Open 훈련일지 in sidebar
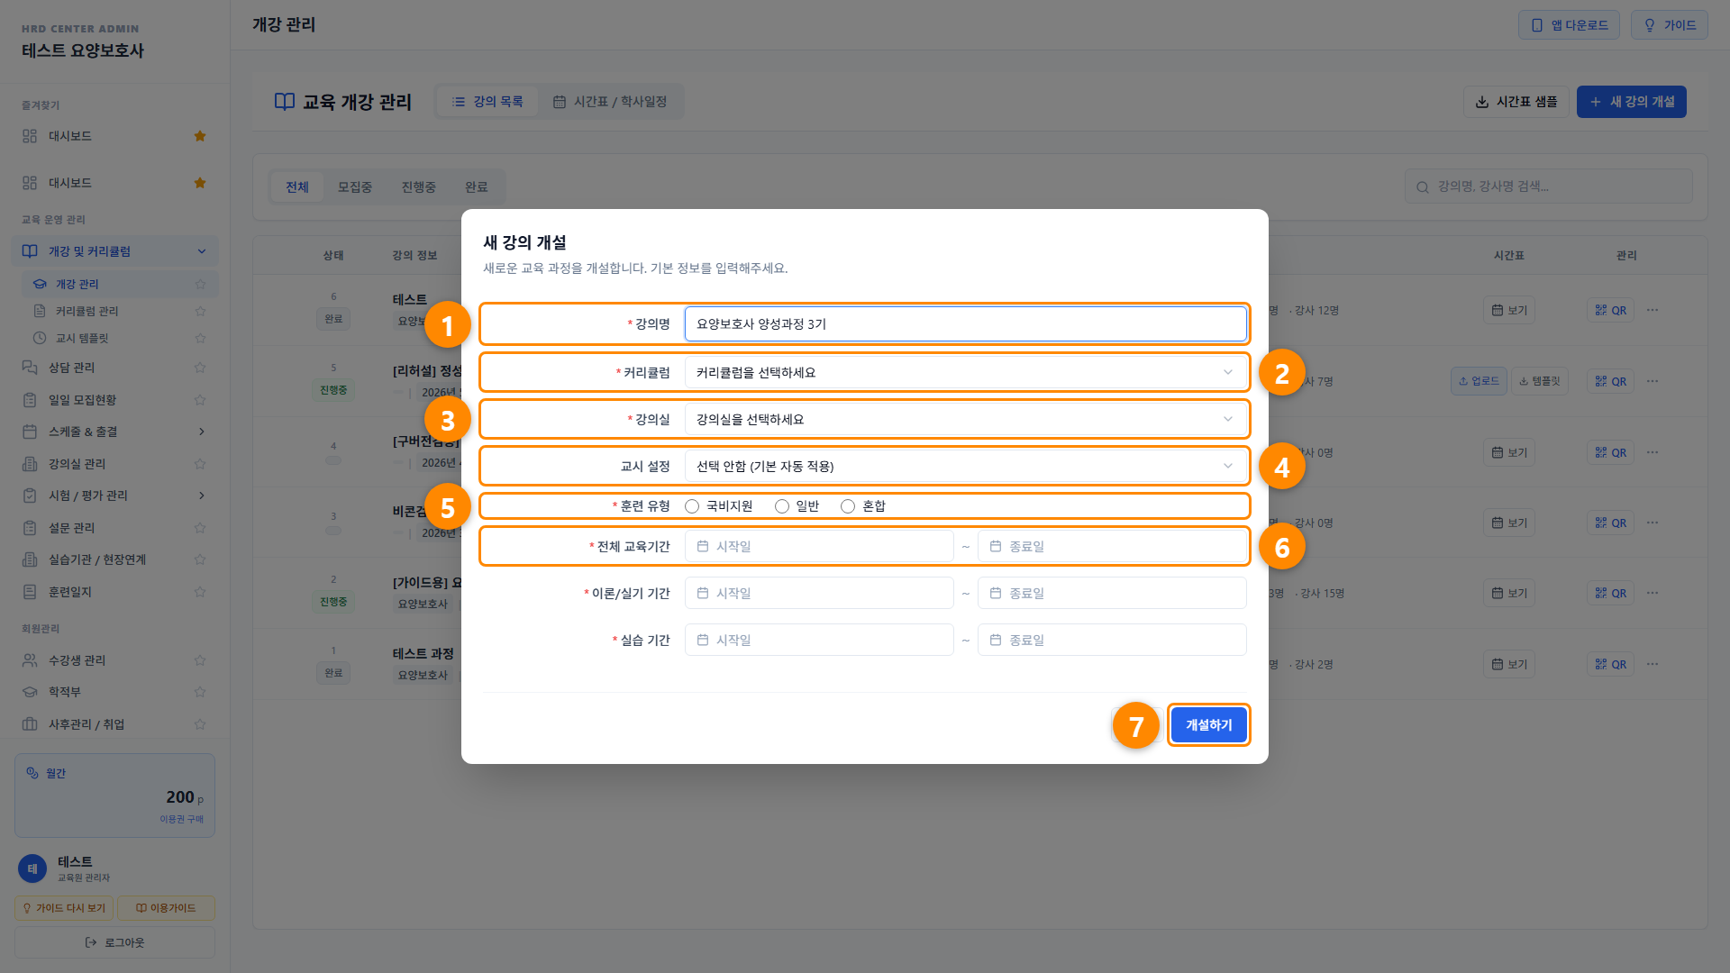This screenshot has width=1730, height=973. pyautogui.click(x=70, y=592)
